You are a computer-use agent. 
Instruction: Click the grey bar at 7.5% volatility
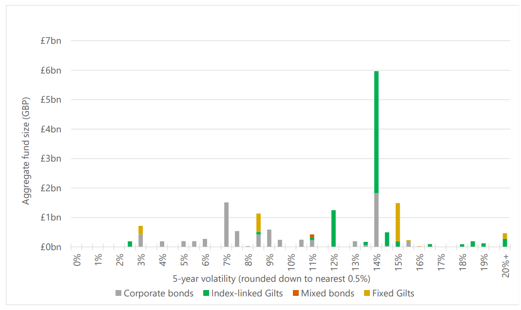pyautogui.click(x=237, y=239)
